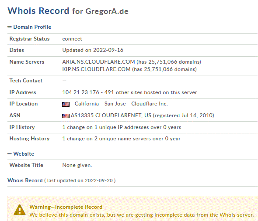Viewport: 258px width, 221px height.
Task: Click the KIP.NS.CLOUDFLARE.COM name server
Action: 96,69
